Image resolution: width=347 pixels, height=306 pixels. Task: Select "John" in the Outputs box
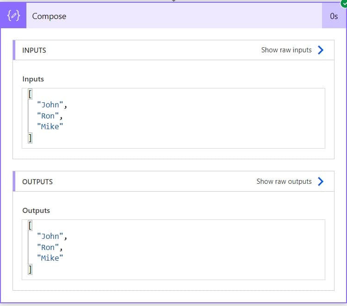click(x=50, y=236)
